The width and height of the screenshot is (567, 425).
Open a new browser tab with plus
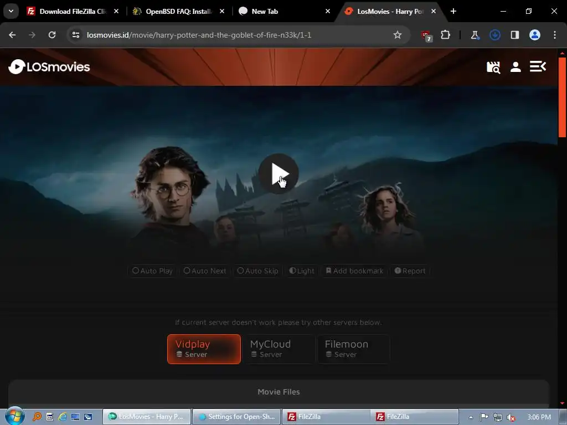[453, 11]
